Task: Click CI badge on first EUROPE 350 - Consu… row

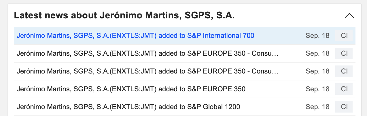Action: [344, 53]
